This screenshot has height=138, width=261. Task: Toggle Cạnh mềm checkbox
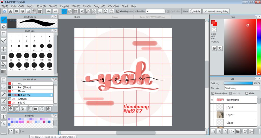click(168, 11)
